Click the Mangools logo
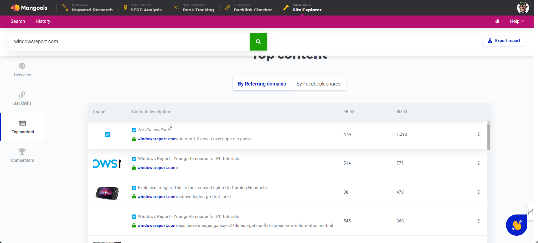 tap(29, 8)
